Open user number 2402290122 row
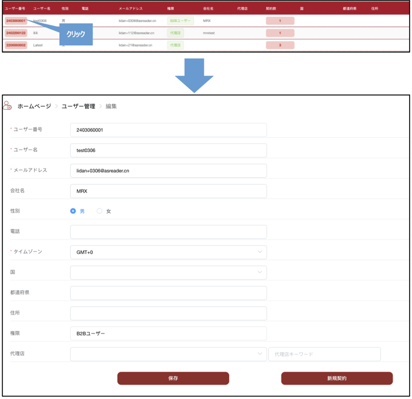412x399 pixels. [15, 33]
